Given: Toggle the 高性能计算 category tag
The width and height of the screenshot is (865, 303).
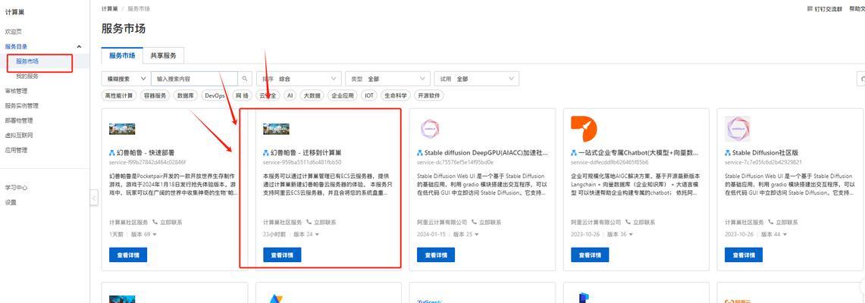Looking at the screenshot, I should pyautogui.click(x=119, y=95).
